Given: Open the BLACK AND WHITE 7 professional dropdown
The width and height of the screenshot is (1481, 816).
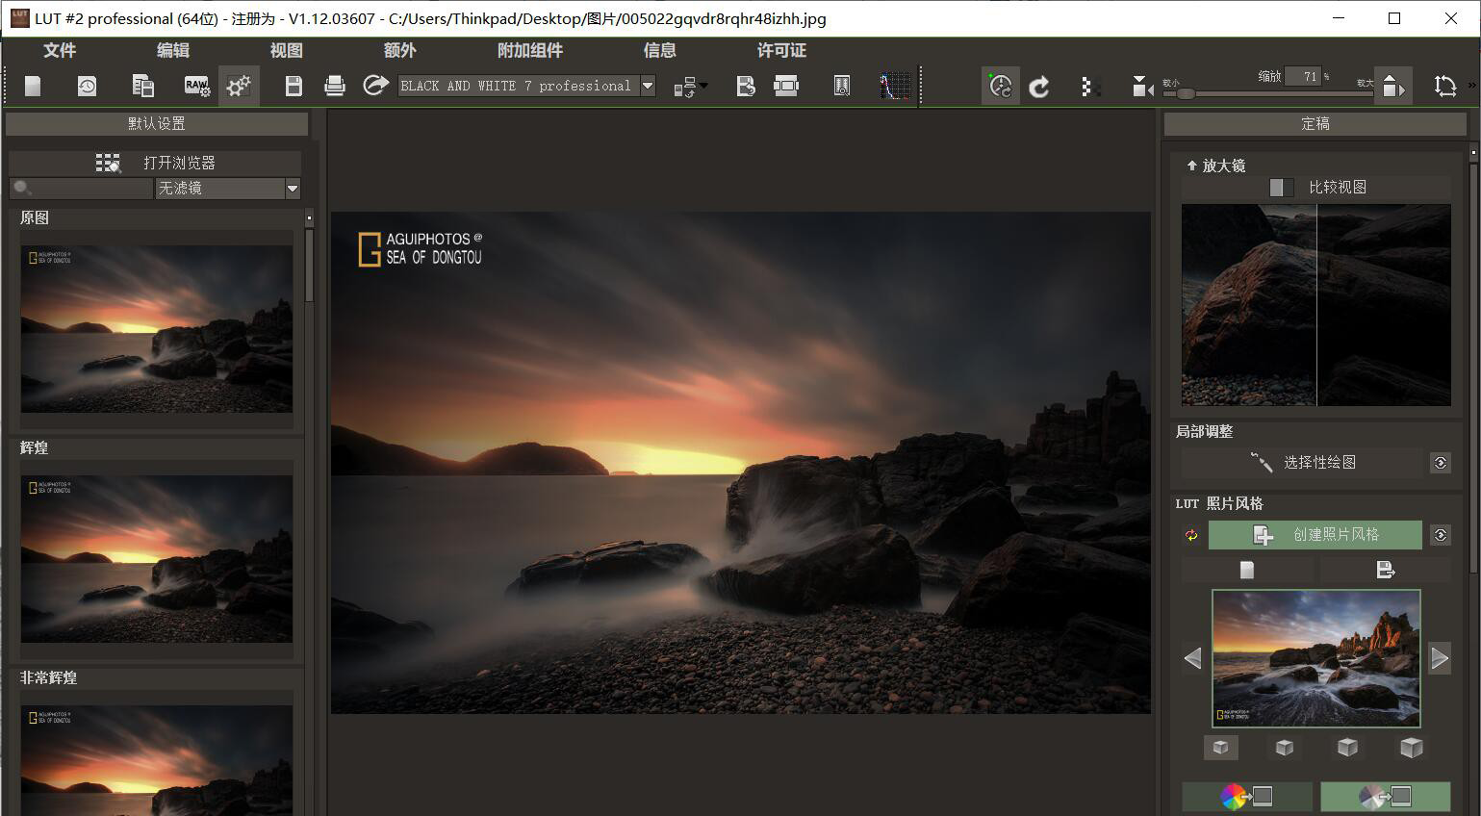Looking at the screenshot, I should click(x=648, y=86).
